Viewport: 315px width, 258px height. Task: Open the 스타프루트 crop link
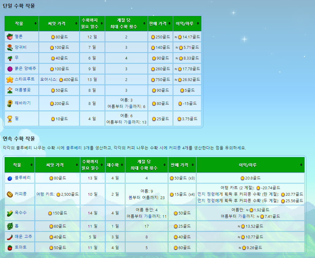coord(25,79)
